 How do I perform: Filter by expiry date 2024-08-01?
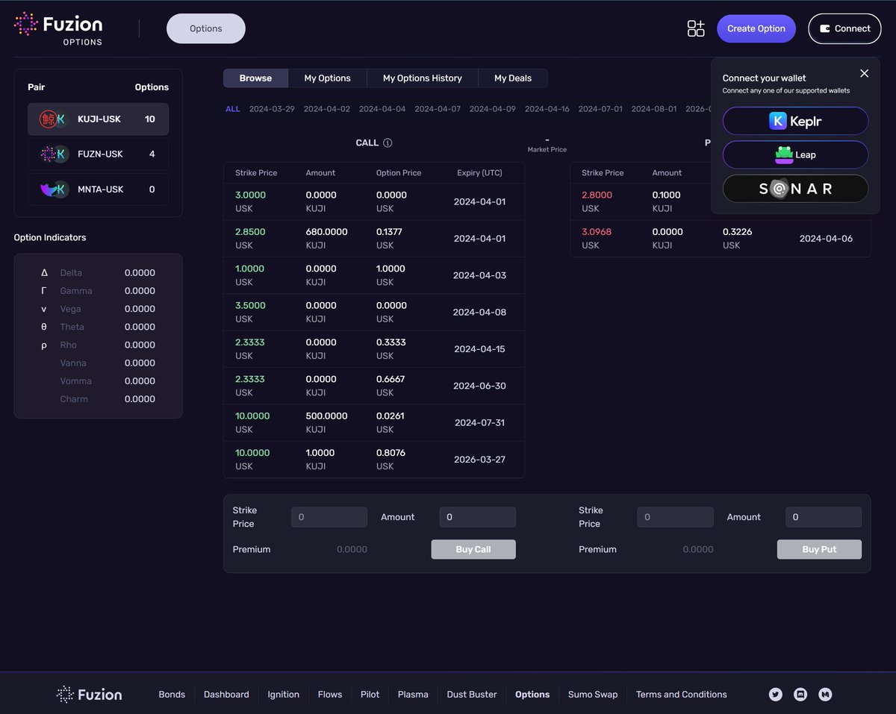tap(654, 109)
